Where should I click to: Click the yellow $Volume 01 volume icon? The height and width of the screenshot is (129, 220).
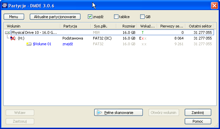[x=29, y=44]
